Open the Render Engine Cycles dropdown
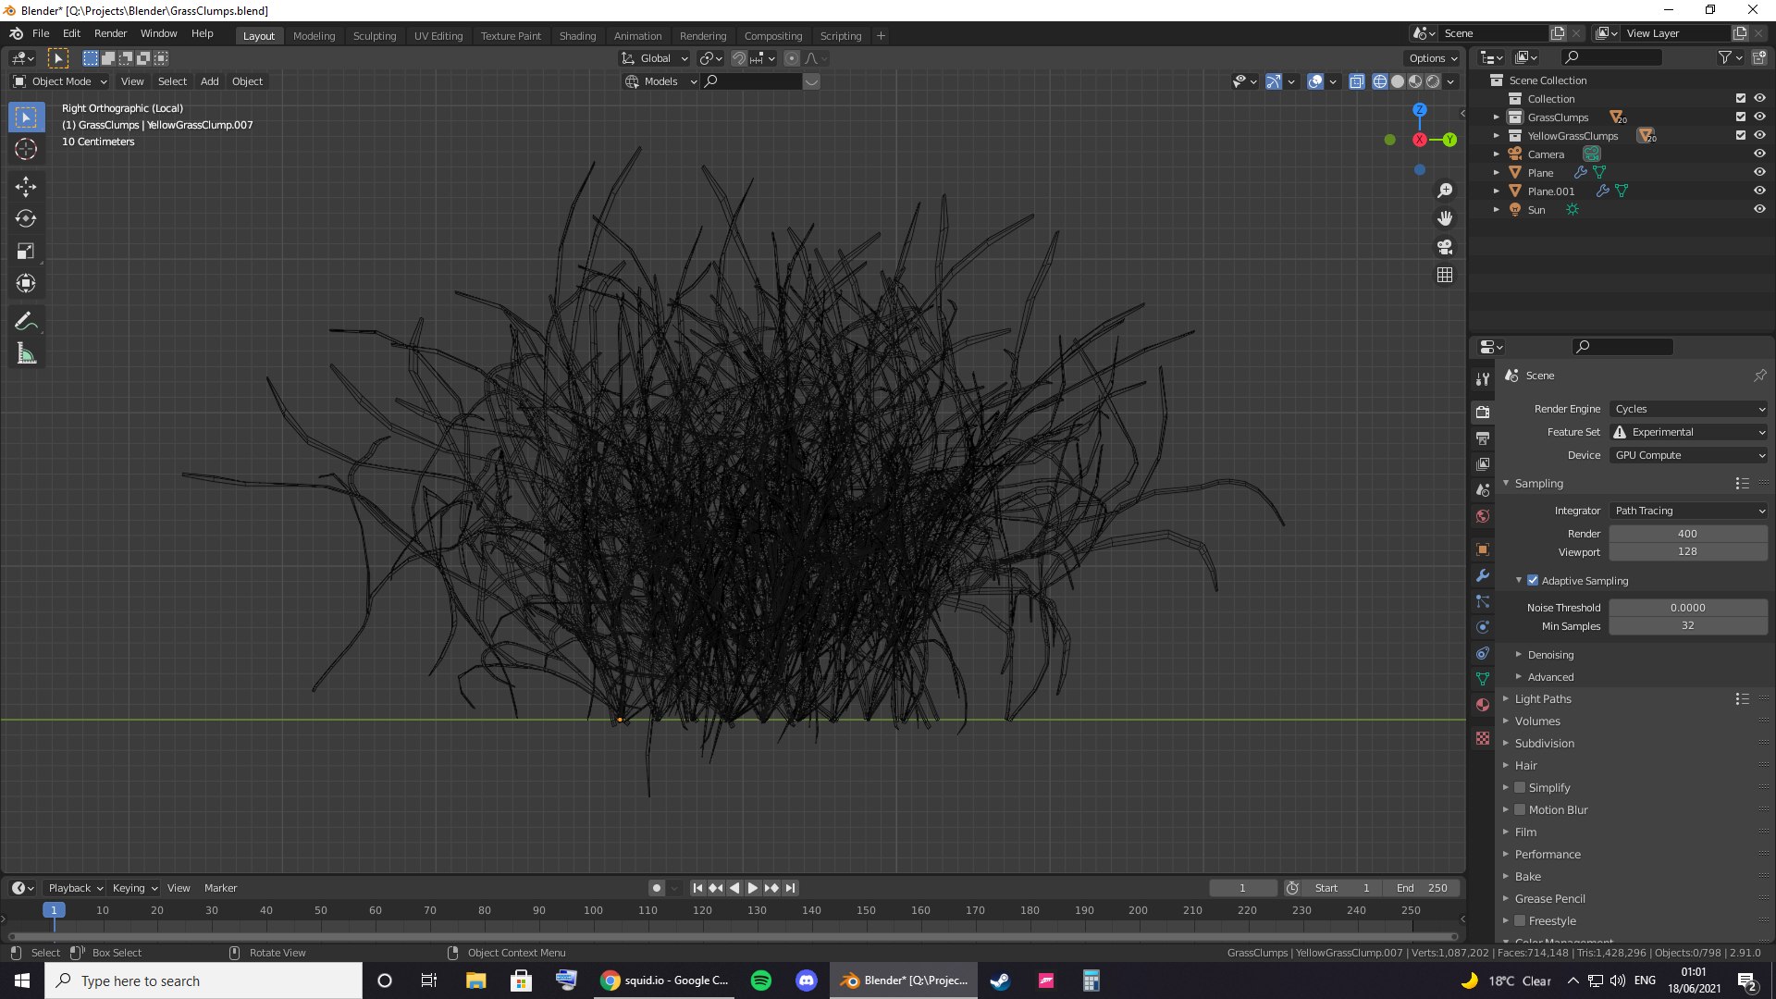 [x=1689, y=409]
